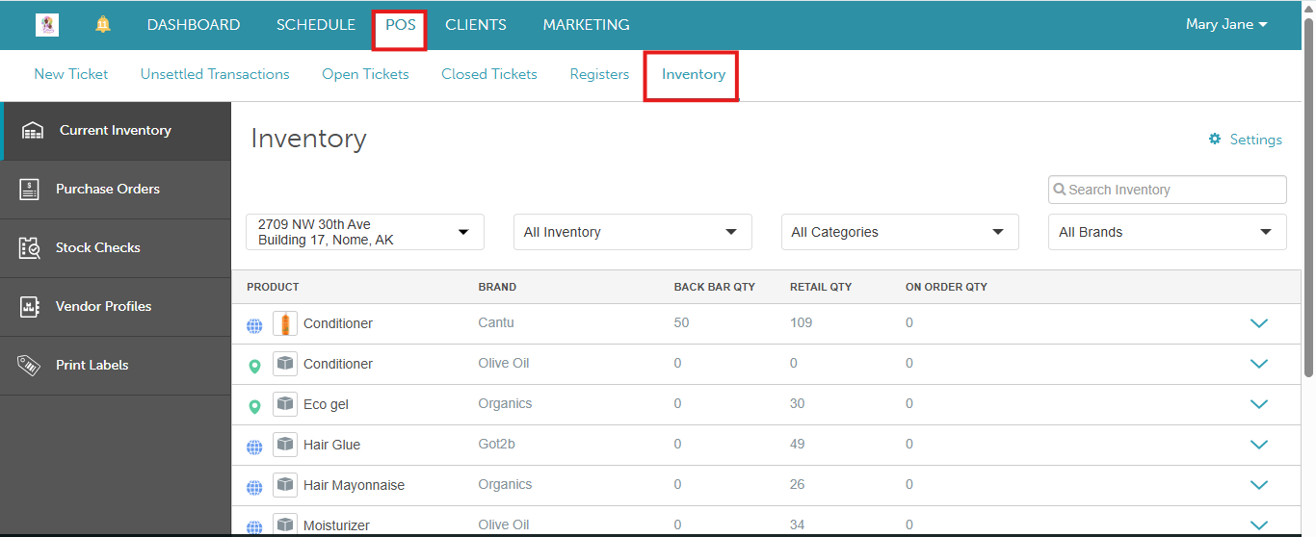Click the ON ORDER QTY column header
The image size is (1316, 537).
[x=946, y=287]
